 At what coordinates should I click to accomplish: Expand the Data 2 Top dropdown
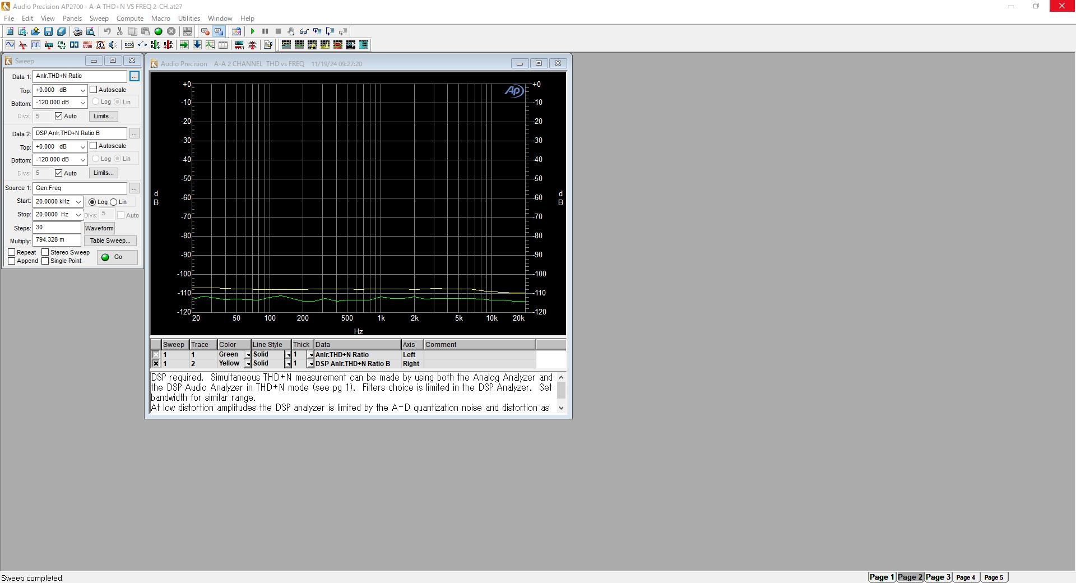point(82,147)
